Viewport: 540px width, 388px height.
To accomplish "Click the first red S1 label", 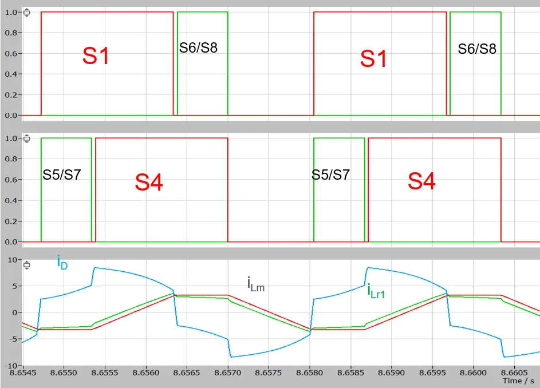I will point(96,57).
